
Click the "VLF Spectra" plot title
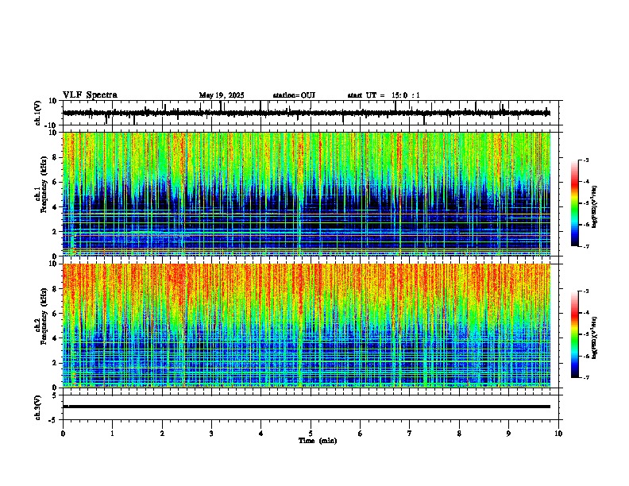click(90, 95)
